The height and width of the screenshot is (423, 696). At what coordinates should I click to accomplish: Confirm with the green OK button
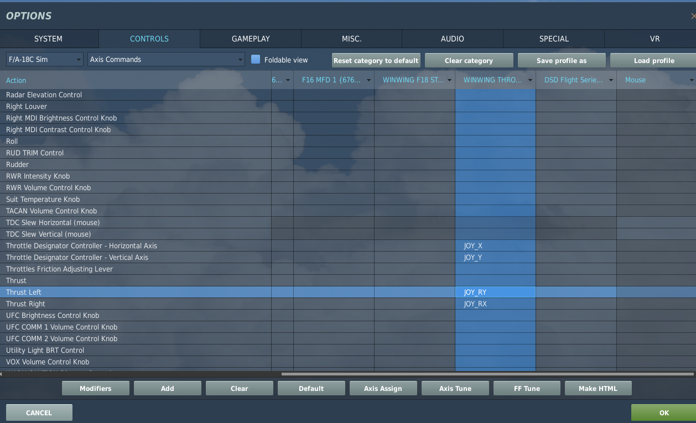tap(664, 412)
